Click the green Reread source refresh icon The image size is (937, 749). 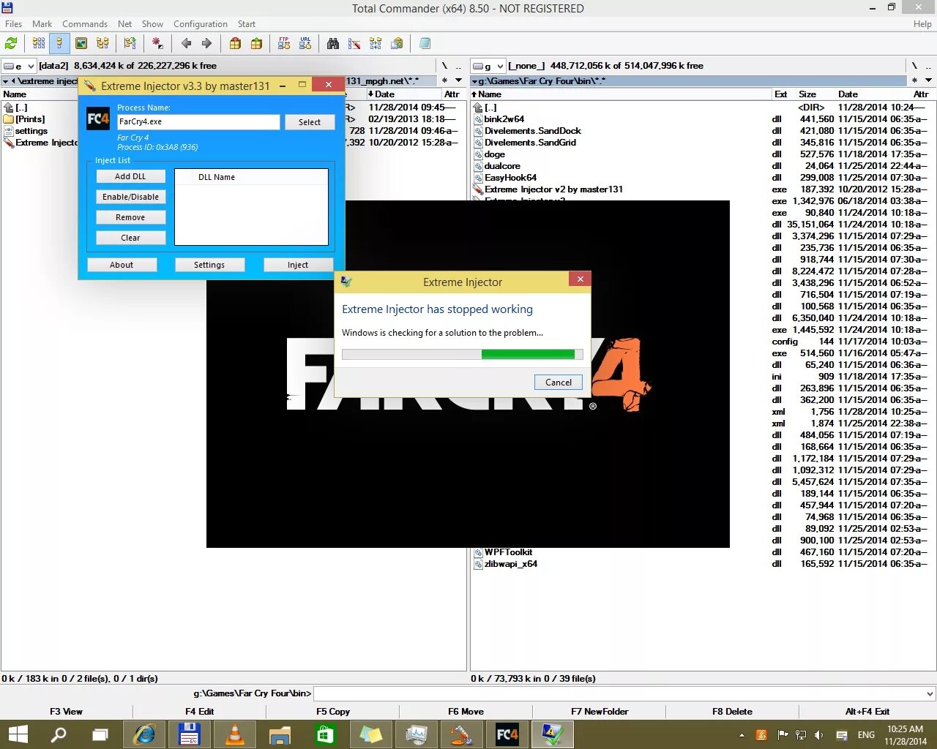pos(11,44)
